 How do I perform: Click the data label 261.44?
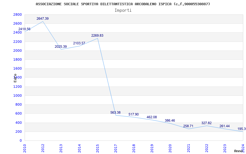pos(225,126)
